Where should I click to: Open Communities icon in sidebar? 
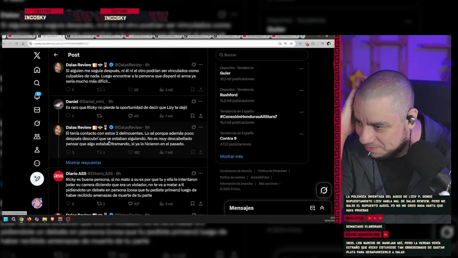pos(37,137)
